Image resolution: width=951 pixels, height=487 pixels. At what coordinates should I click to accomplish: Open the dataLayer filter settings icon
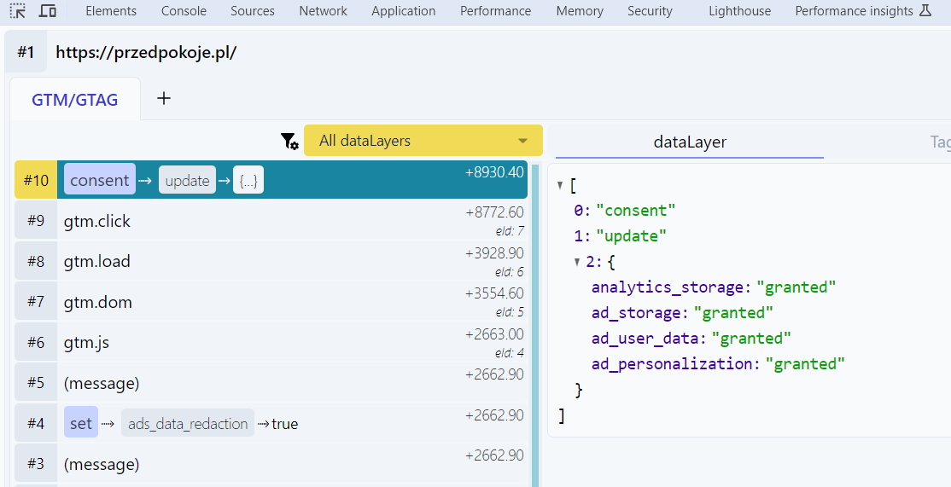tap(289, 141)
